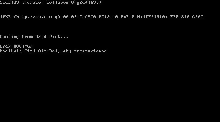
Task: Click the http://ipxe.org URL text
Action: [37, 17]
